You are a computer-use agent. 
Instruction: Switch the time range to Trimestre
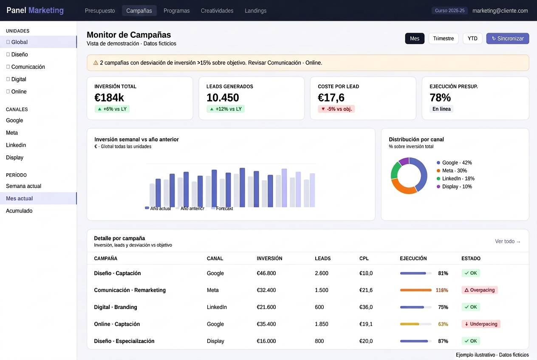[x=444, y=39]
